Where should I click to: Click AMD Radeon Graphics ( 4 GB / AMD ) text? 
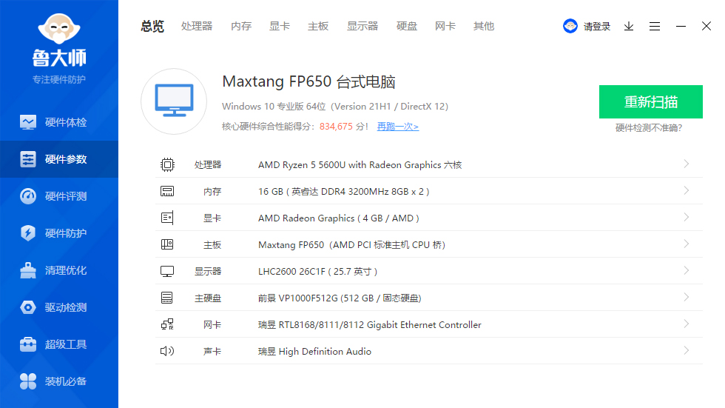339,218
